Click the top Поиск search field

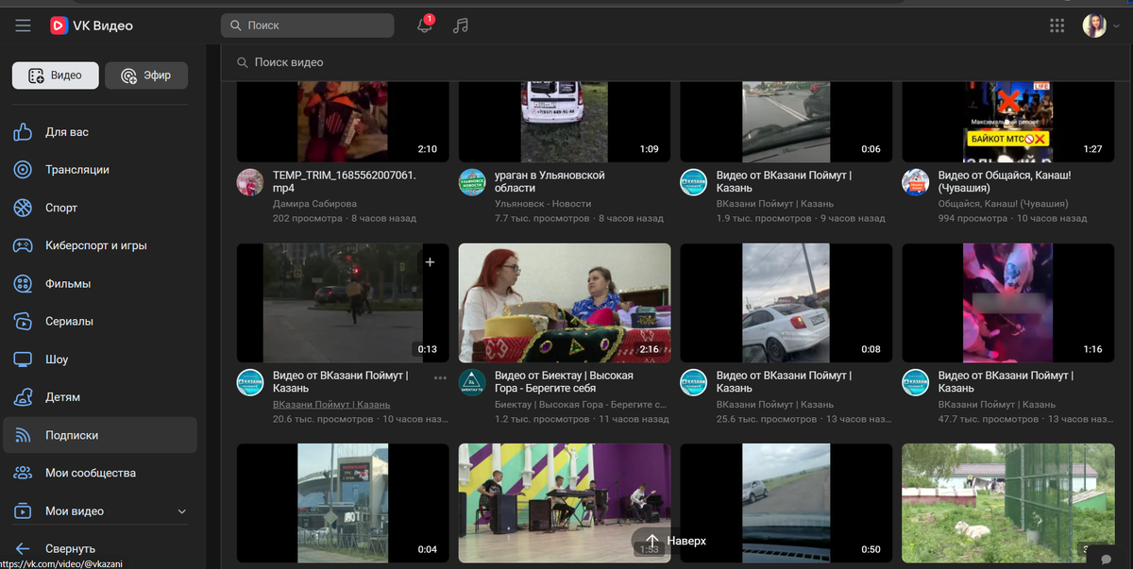(x=308, y=25)
